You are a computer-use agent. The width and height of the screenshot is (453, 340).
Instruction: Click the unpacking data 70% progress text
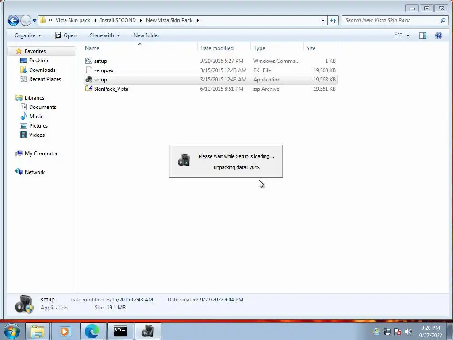(x=236, y=167)
